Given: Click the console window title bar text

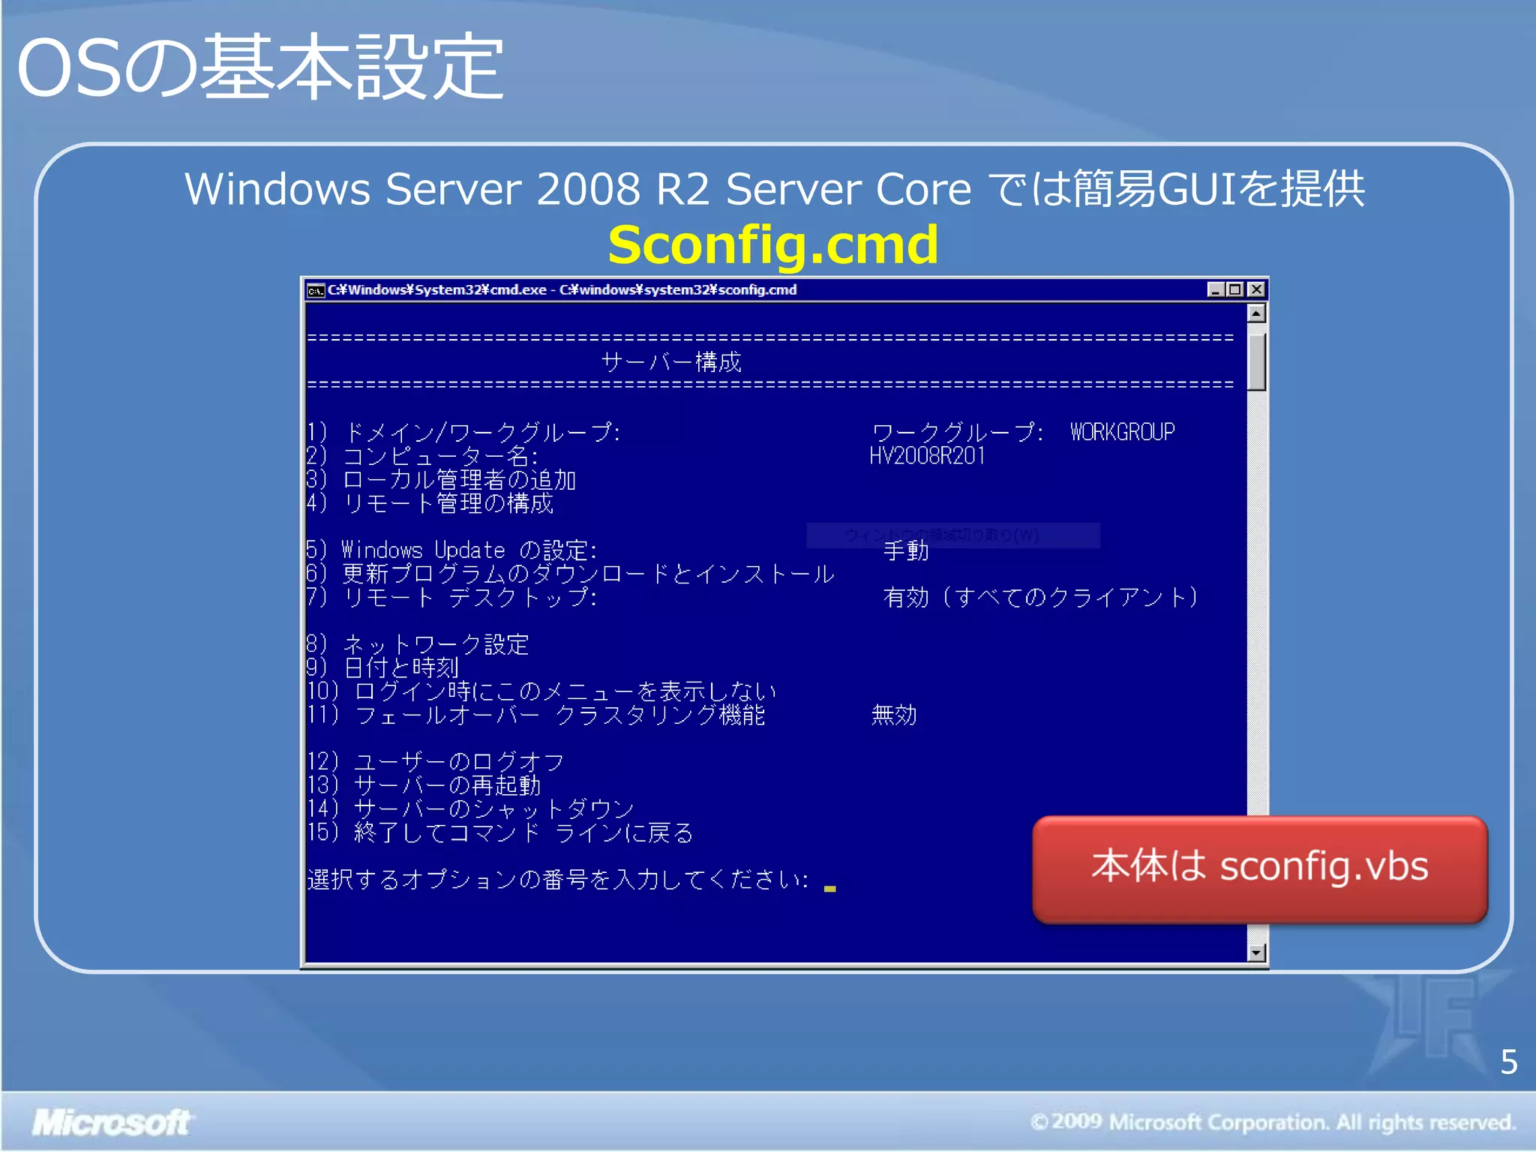Looking at the screenshot, I should [562, 289].
